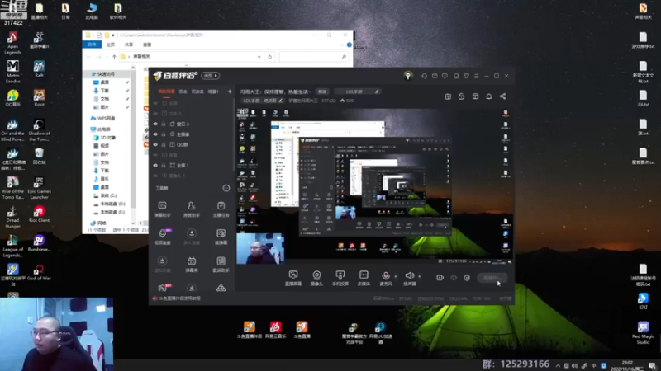Switch to the 场景1 scene tab
Viewport: 661px width, 371px height.
(213, 92)
